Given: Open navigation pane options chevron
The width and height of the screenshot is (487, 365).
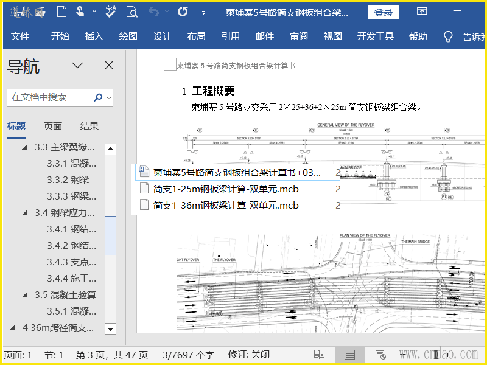Looking at the screenshot, I should 77,65.
